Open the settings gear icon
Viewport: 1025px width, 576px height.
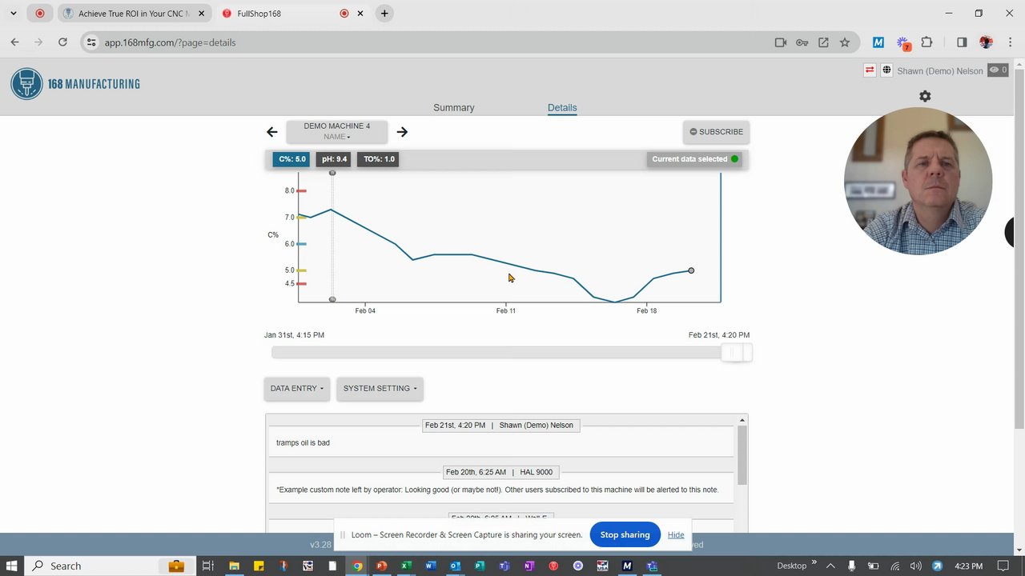click(925, 96)
